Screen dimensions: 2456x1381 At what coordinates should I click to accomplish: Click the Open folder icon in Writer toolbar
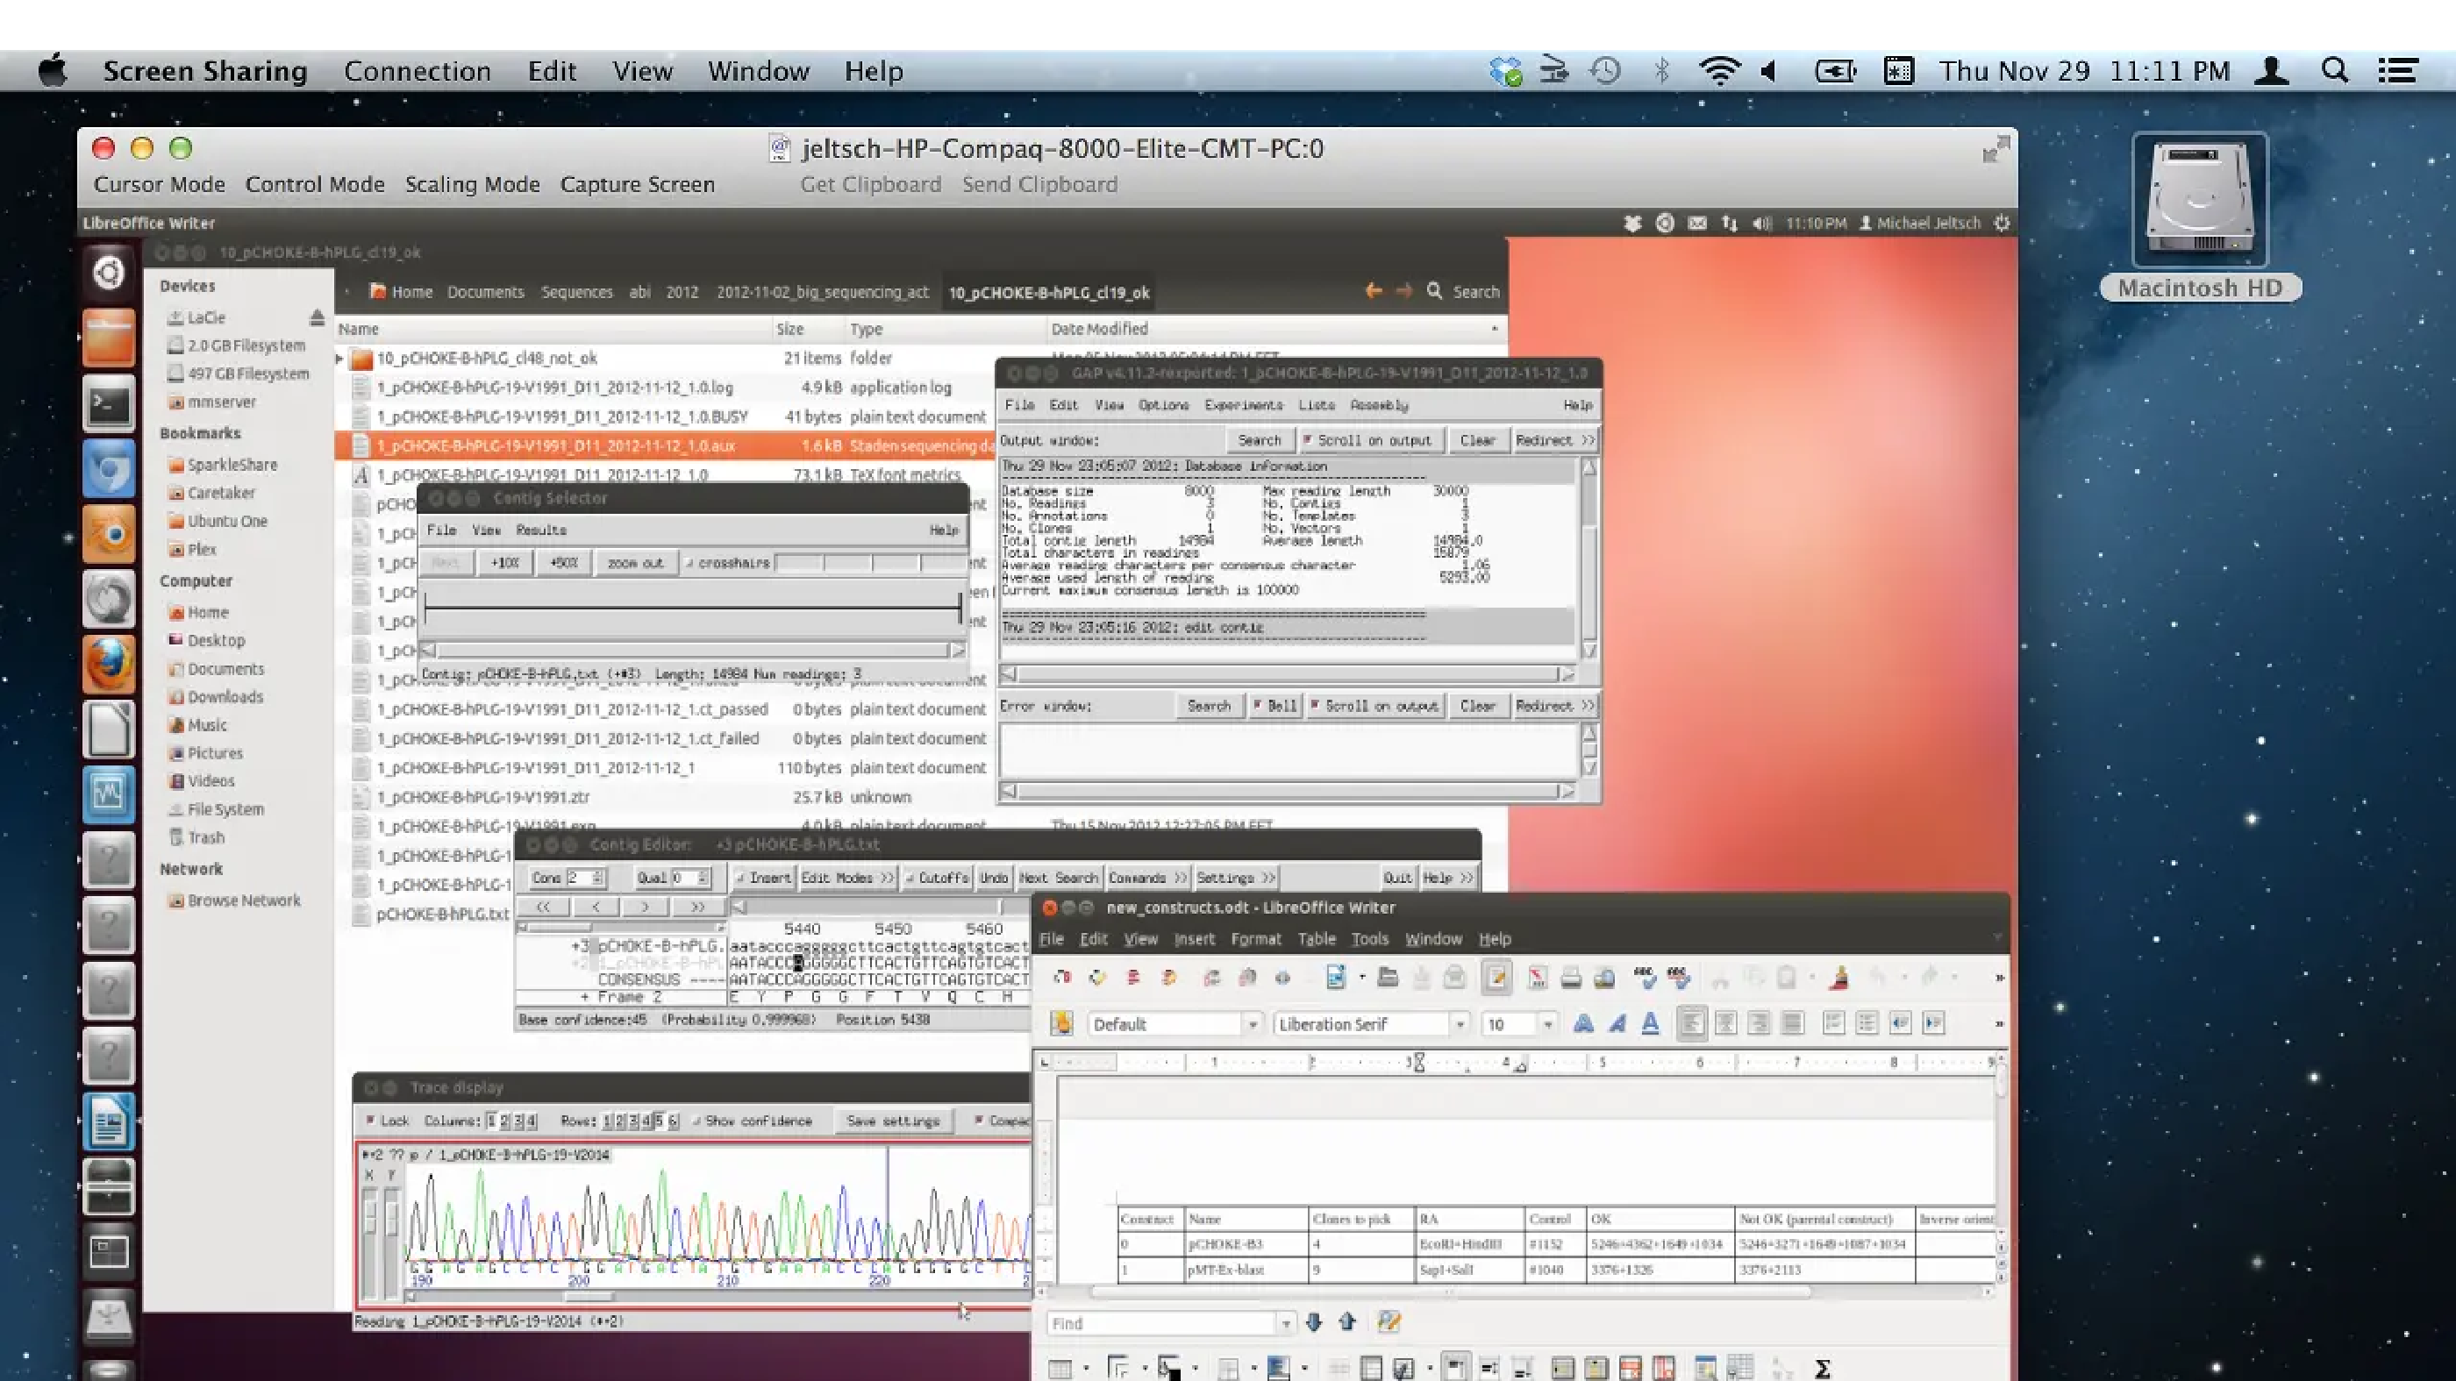(x=1389, y=977)
